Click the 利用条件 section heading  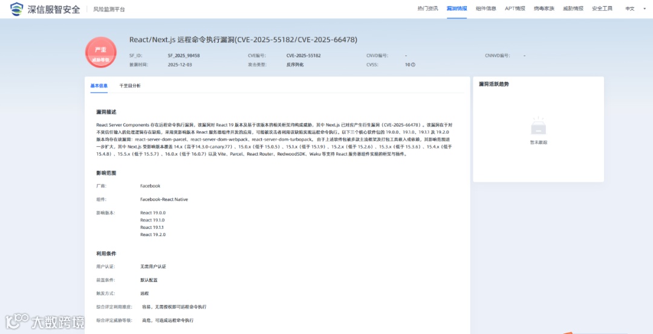click(106, 254)
